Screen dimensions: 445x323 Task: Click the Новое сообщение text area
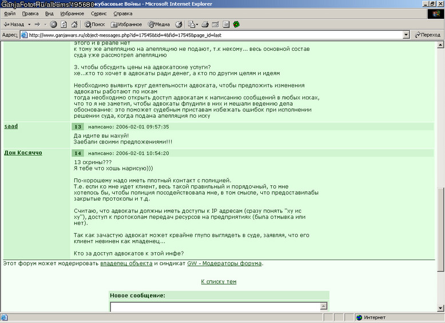[216, 307]
